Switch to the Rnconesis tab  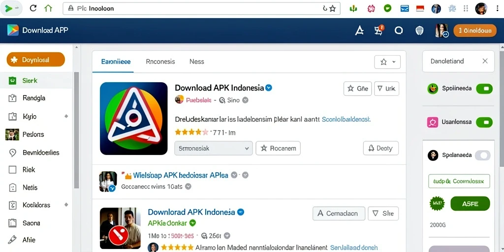160,62
